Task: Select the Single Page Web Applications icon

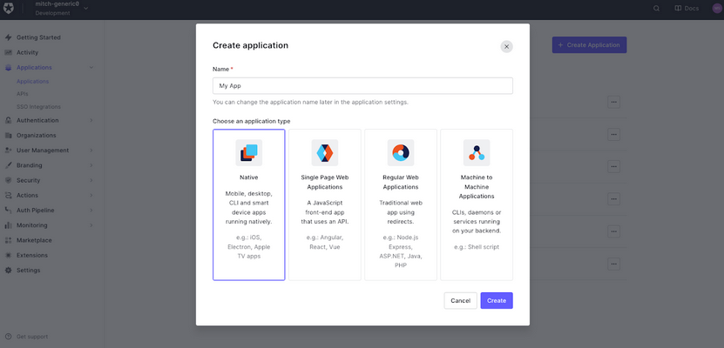Action: click(x=324, y=153)
